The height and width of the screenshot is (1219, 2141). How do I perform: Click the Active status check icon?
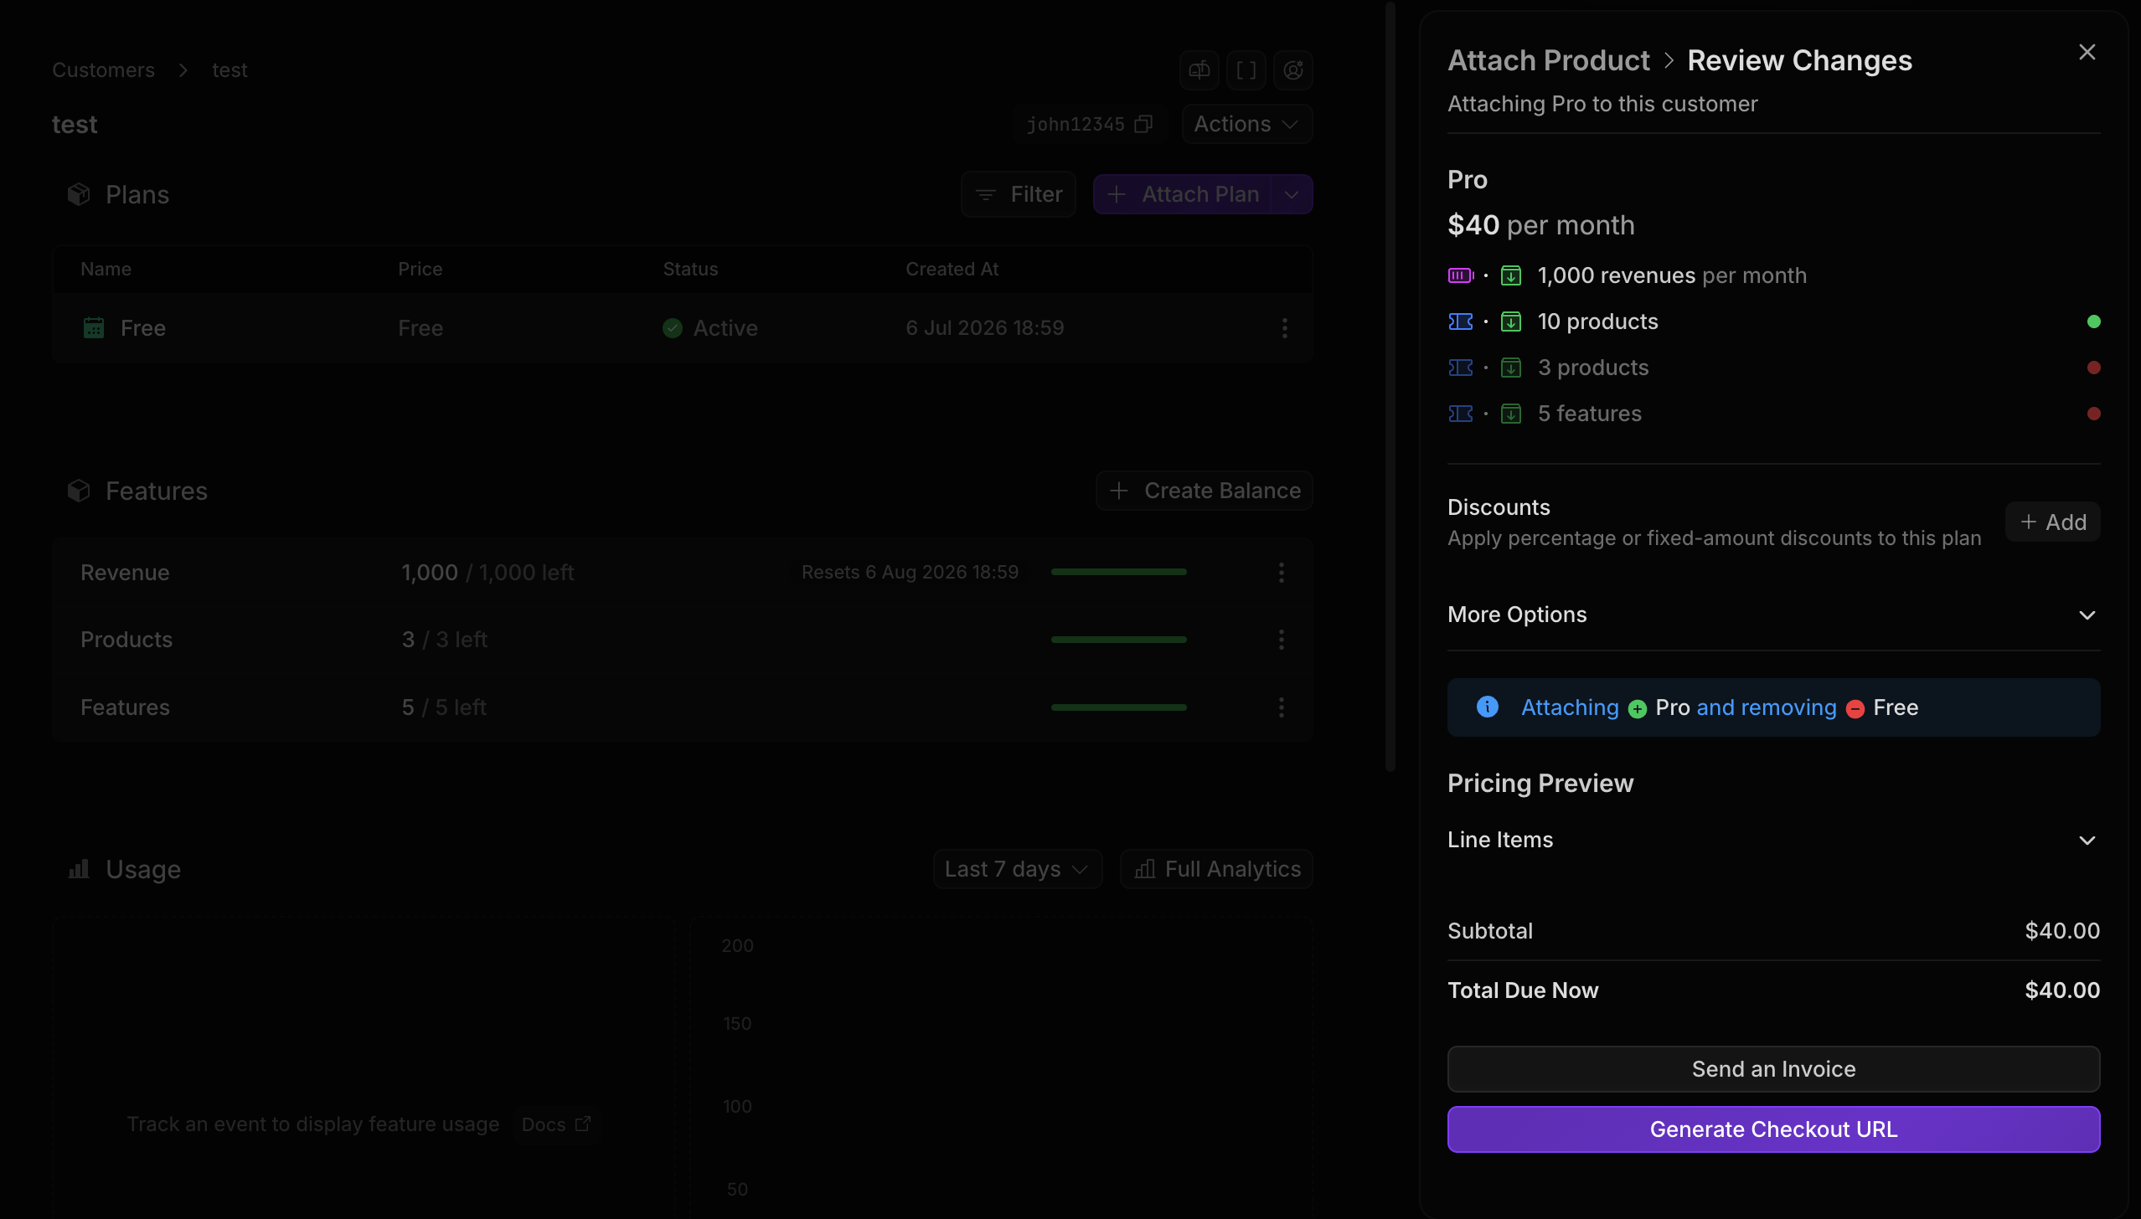[x=672, y=328]
